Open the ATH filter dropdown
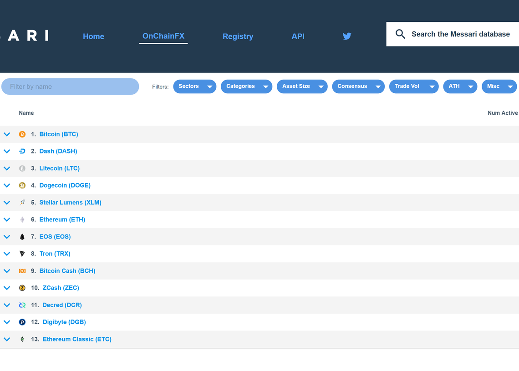 tap(460, 86)
